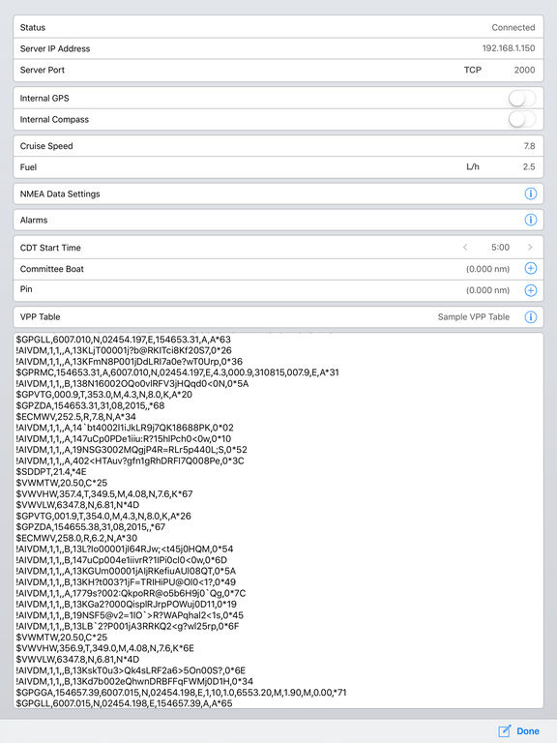Add Committee Boat position with plus icon
Screen dimensions: 557x743
[x=531, y=269]
